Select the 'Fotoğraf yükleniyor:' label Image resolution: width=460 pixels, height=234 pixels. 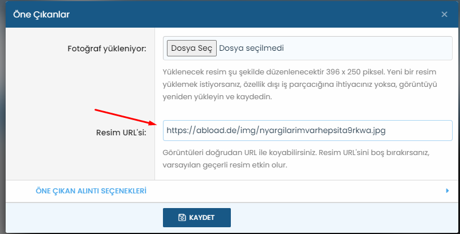coord(107,48)
